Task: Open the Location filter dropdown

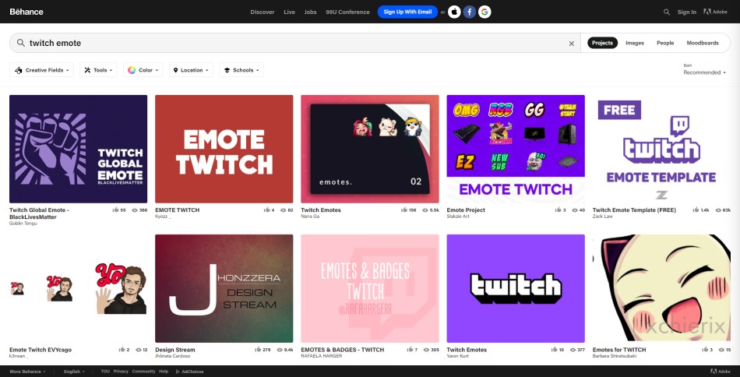Action: coord(191,70)
